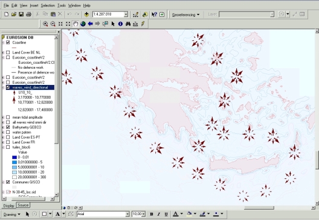
Task: Click the Copy icon
Action: pos(45,14)
